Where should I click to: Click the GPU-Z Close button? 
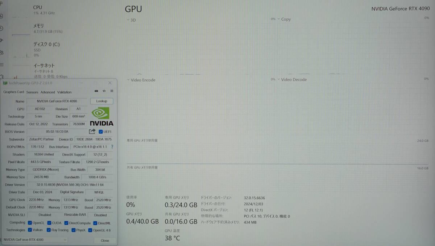click(x=105, y=241)
